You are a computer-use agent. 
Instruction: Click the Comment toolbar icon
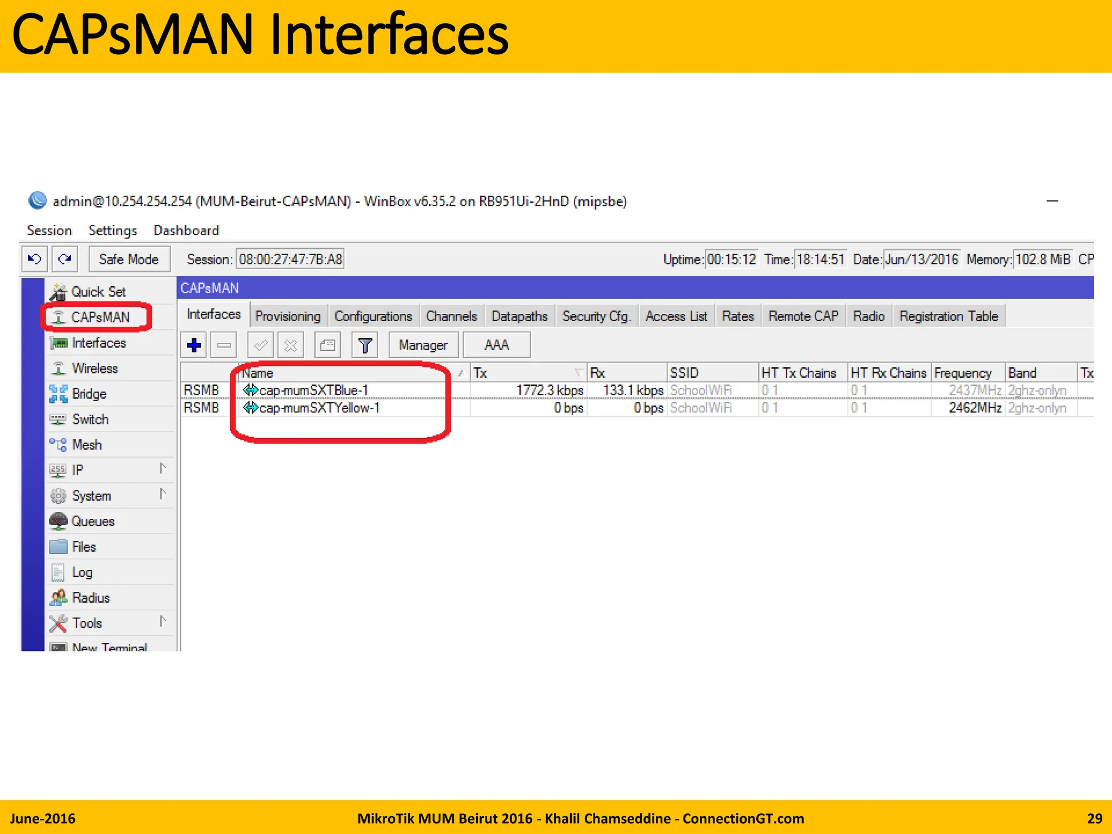click(x=327, y=345)
